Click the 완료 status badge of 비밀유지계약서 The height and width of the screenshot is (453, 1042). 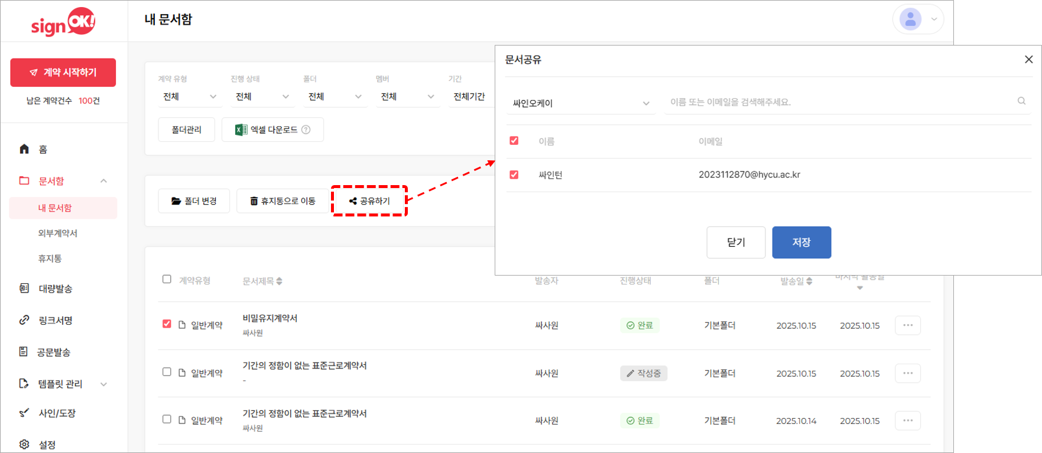(640, 325)
